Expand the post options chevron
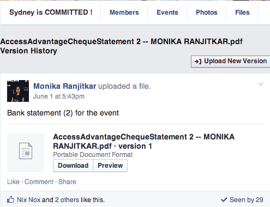This screenshot has height=207, width=270. (x=261, y=84)
